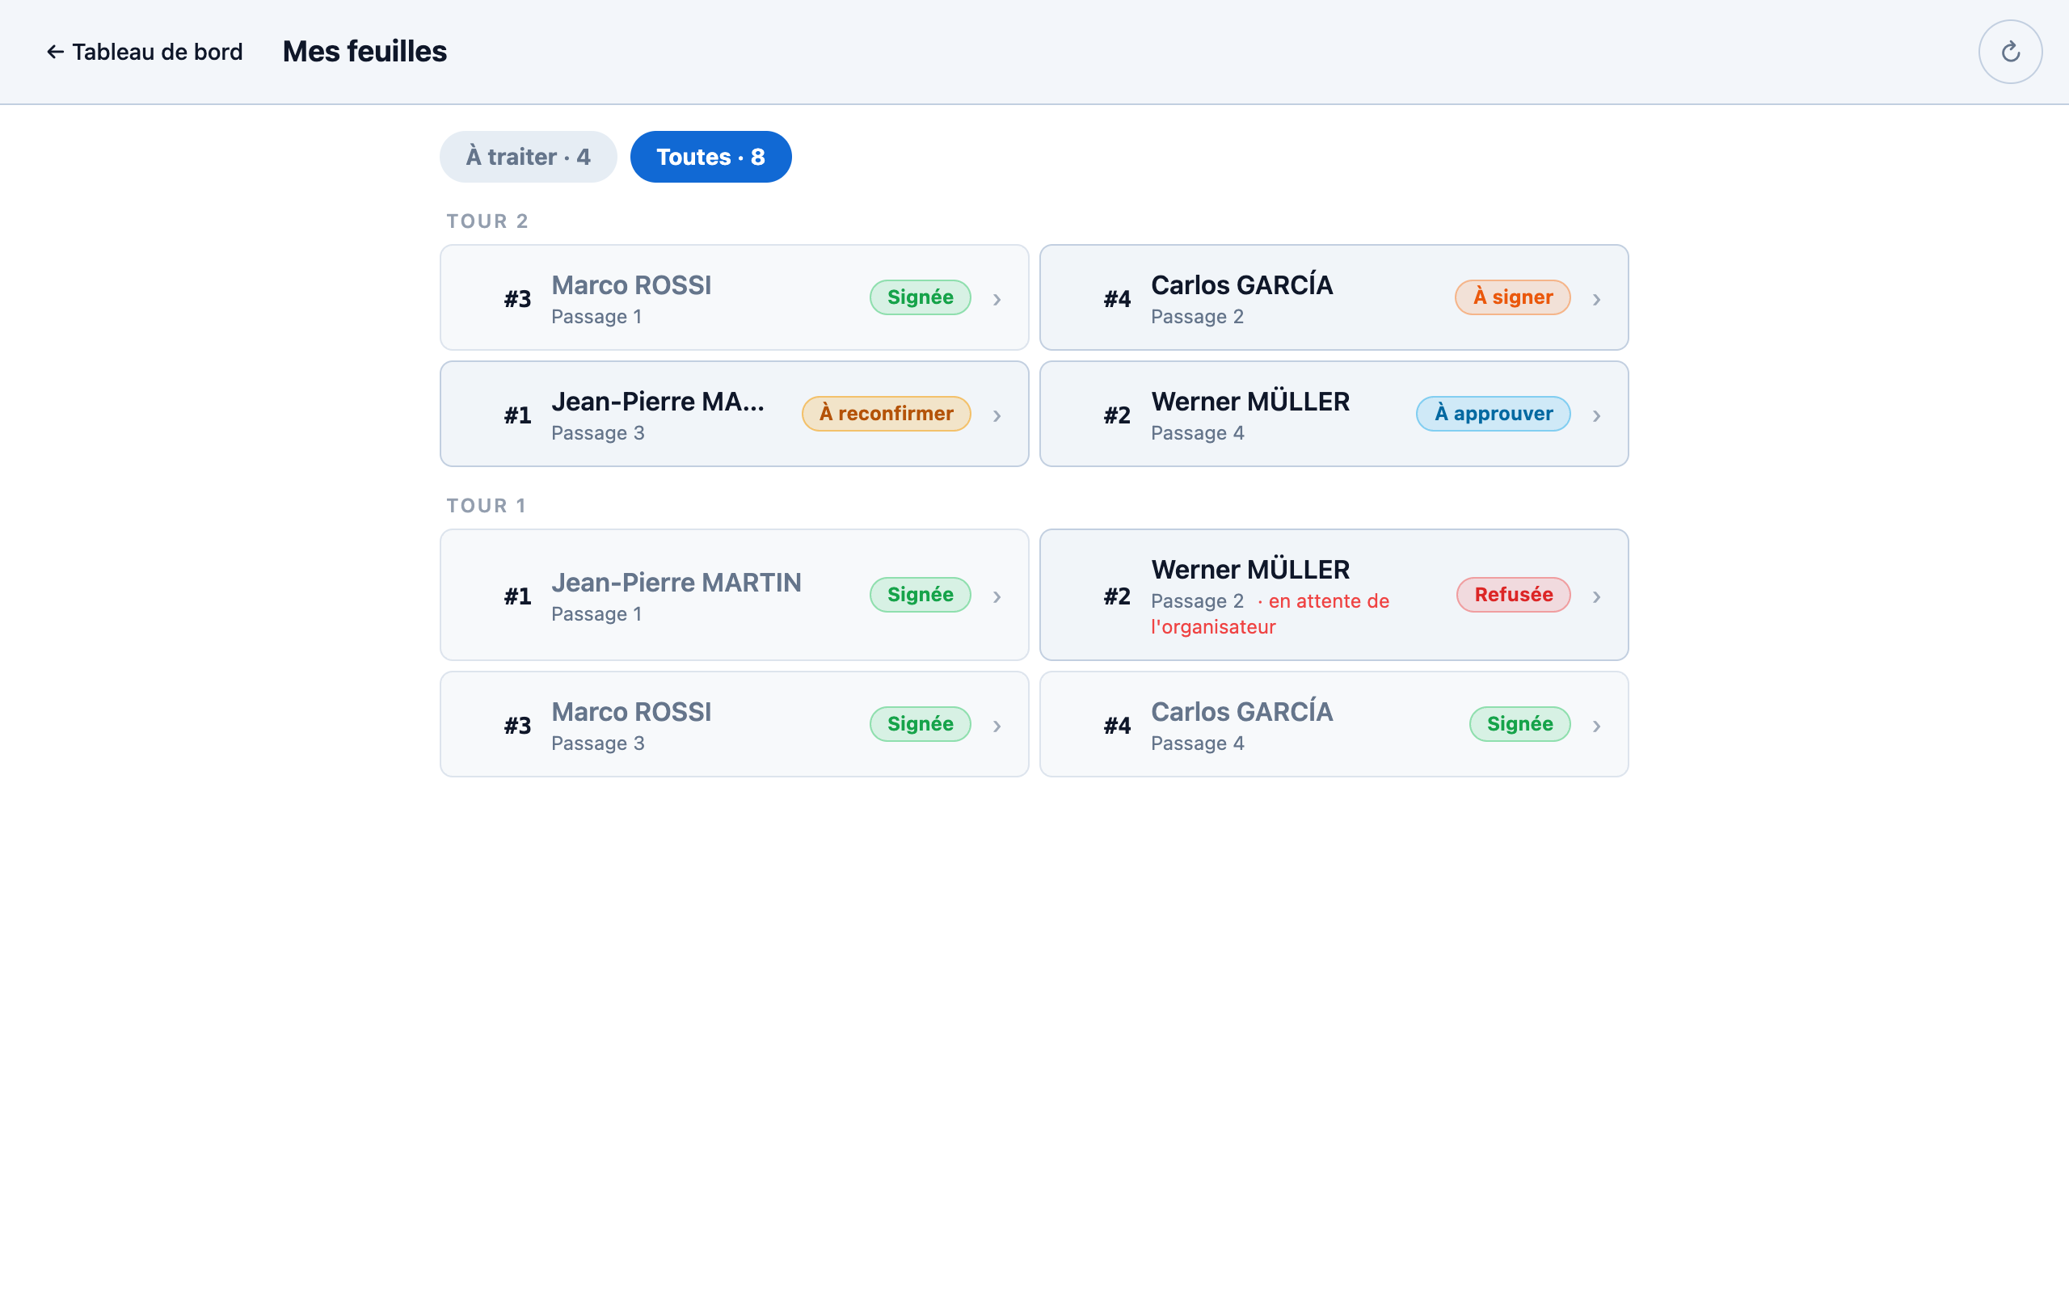Viewport: 2069px width, 1293px height.
Task: Open Werner MÜLLER Passage 4 sheet name
Action: click(1250, 401)
